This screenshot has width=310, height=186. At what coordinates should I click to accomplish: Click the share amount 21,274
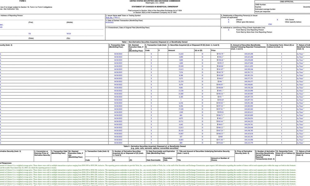click(x=181, y=82)
